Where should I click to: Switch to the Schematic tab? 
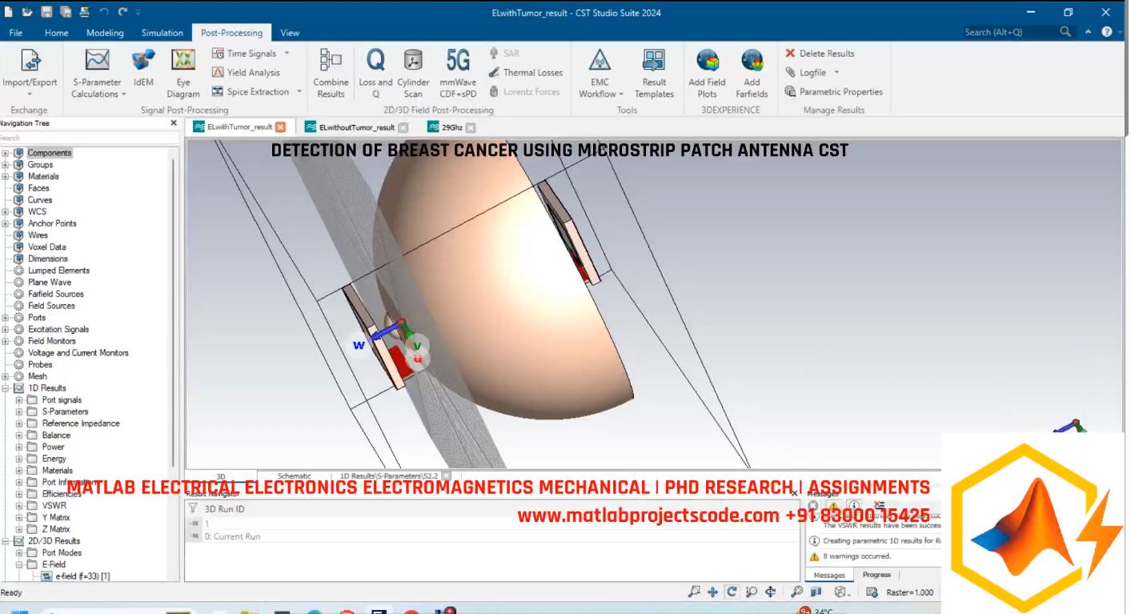pos(294,475)
